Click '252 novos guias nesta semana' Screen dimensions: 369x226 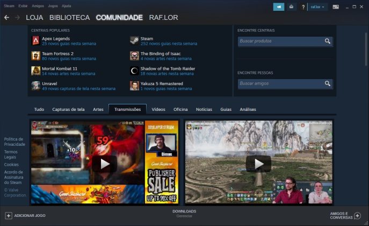click(169, 44)
